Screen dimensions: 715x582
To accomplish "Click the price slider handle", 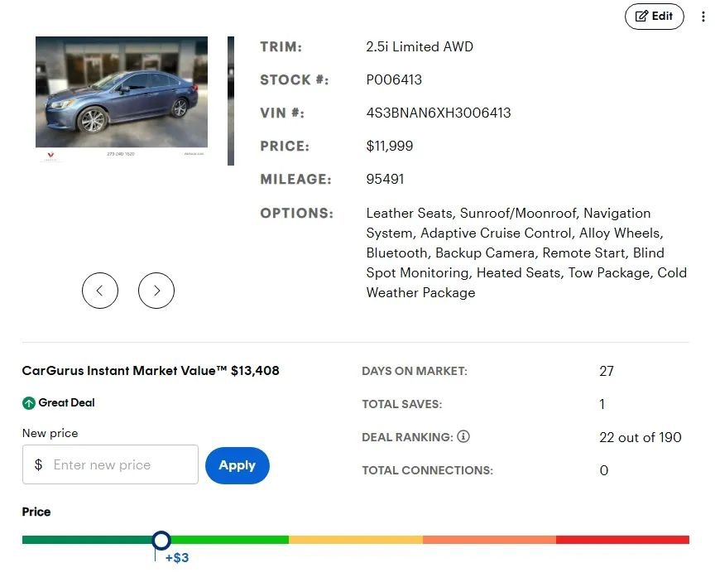I will (161, 540).
